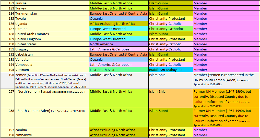Click the Uganda cell
Screen dimensions: 260x138
tap(52, 24)
